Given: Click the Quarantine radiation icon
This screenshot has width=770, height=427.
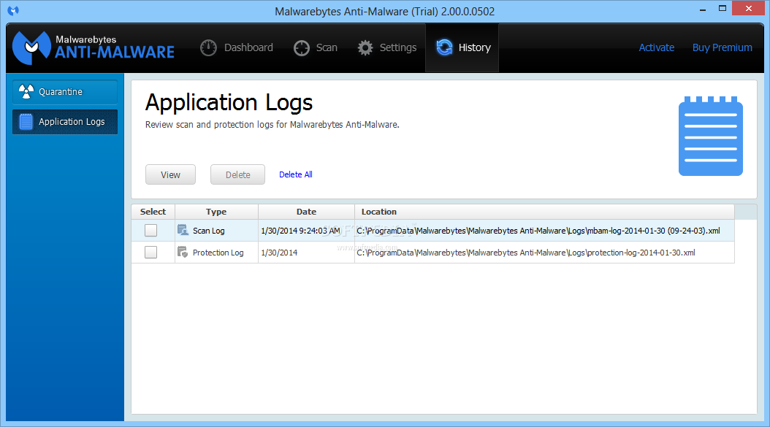Looking at the screenshot, I should [26, 91].
